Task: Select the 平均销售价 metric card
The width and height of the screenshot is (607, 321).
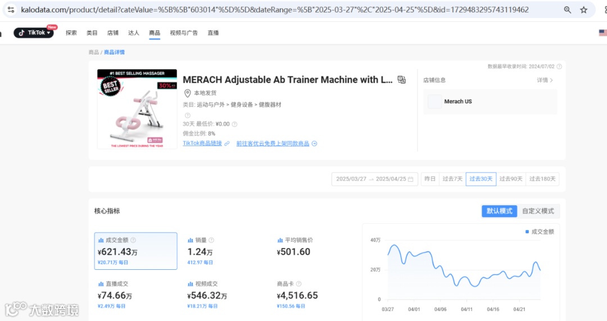Action: coord(315,251)
